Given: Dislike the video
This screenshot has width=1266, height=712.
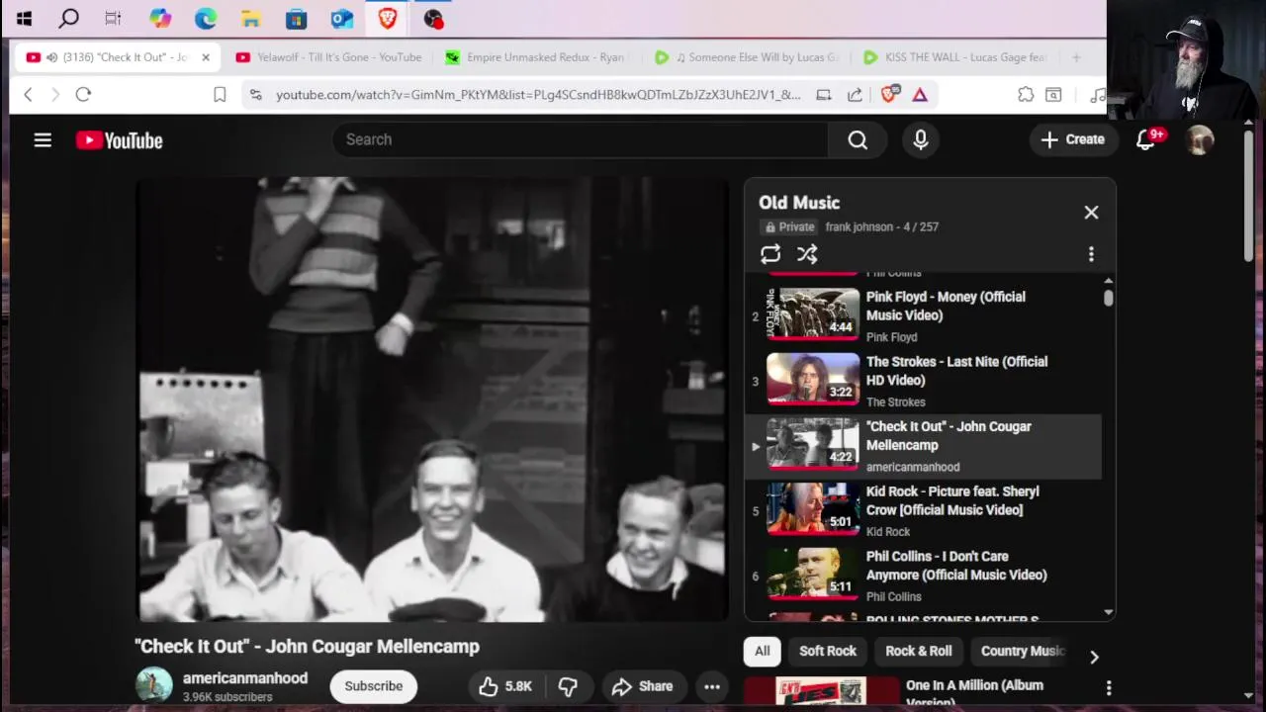Looking at the screenshot, I should coord(568,686).
